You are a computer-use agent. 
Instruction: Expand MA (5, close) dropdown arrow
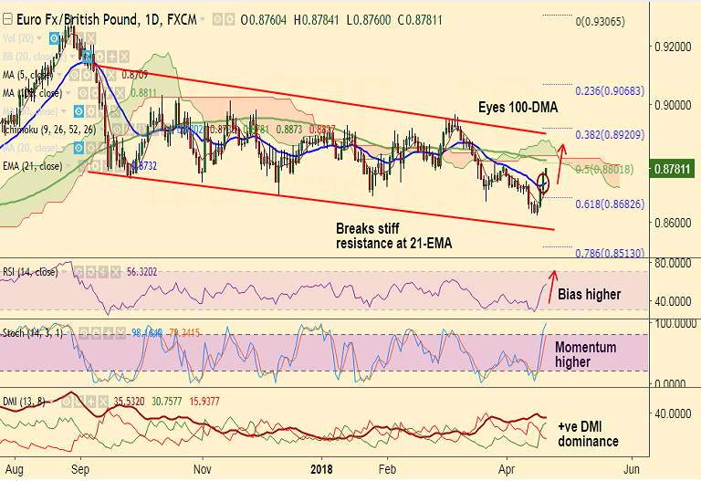point(59,75)
